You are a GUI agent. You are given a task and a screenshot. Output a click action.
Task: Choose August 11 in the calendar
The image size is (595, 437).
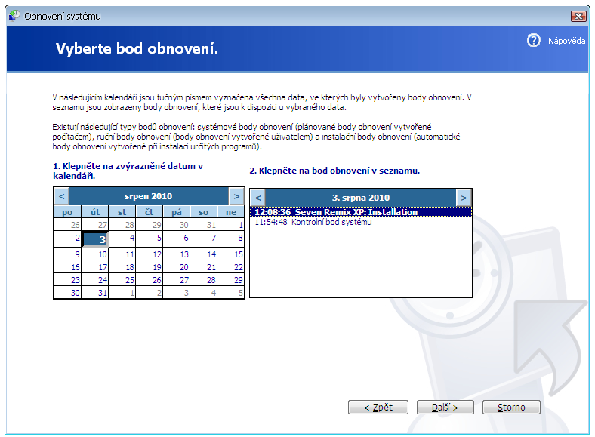pyautogui.click(x=122, y=254)
